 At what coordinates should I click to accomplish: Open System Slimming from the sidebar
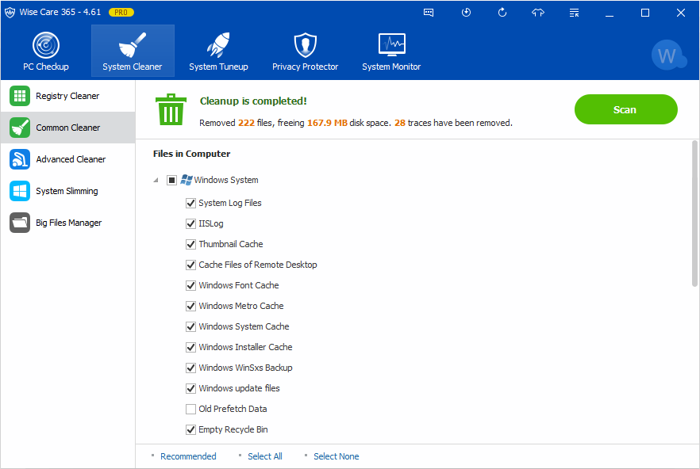point(67,191)
